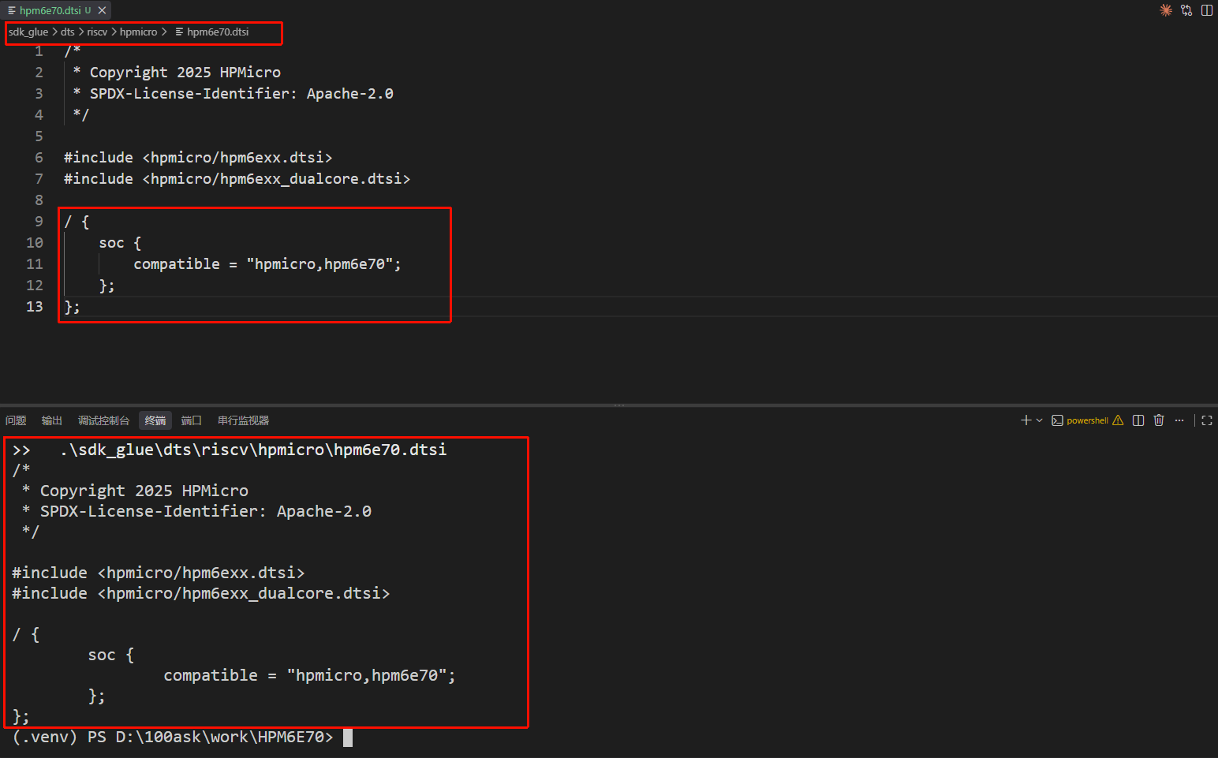Open changes compare icon in editor toolbar
The height and width of the screenshot is (758, 1218).
coord(1186,10)
